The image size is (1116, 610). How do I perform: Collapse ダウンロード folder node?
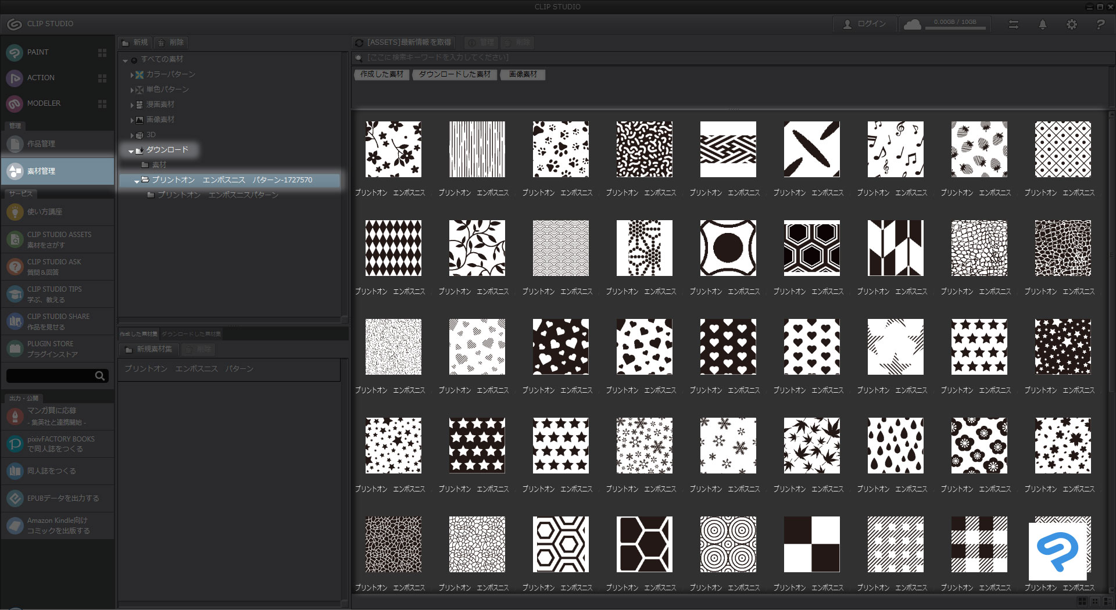[x=131, y=151]
